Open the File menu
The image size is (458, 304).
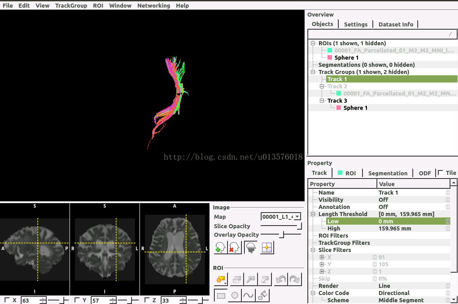point(8,5)
